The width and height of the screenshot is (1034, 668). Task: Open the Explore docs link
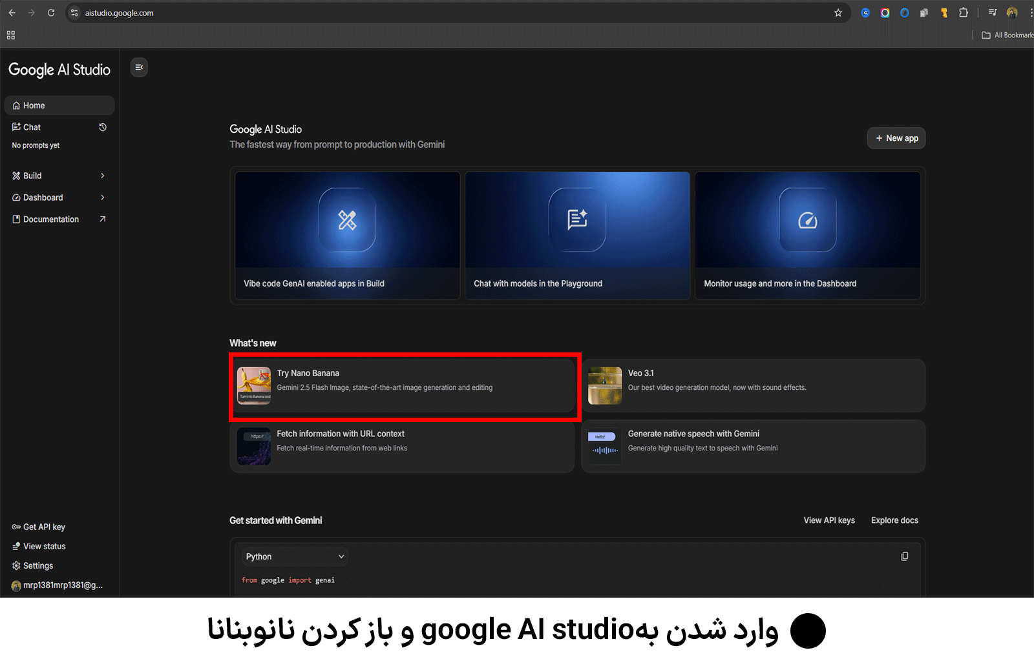pyautogui.click(x=894, y=520)
